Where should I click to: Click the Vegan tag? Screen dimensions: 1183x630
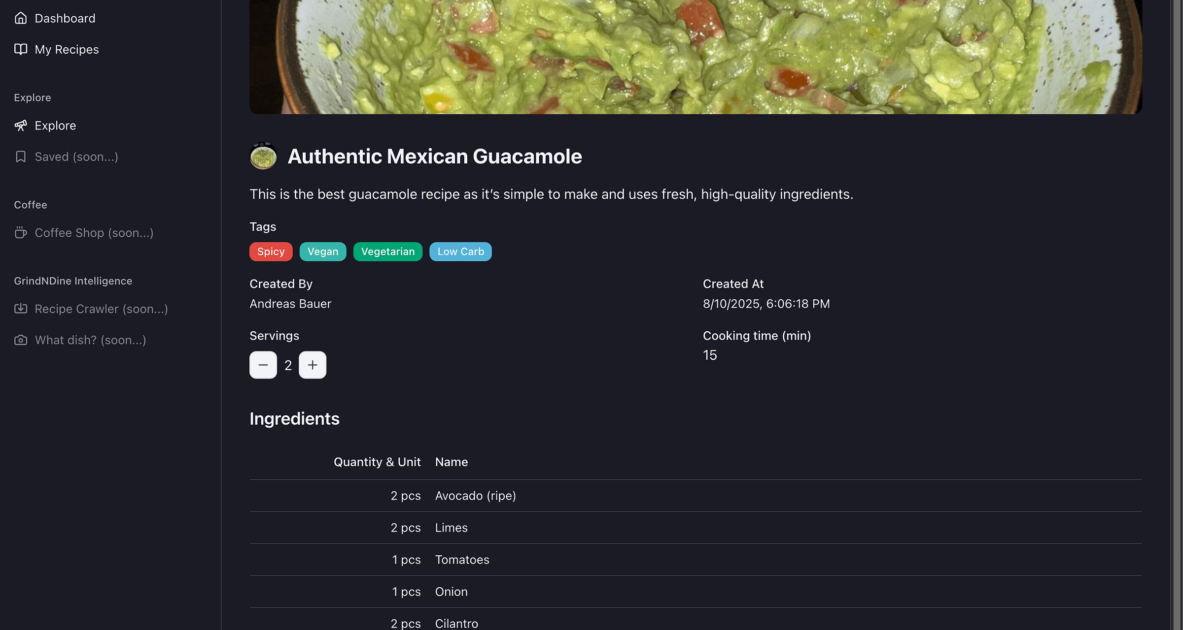coord(323,252)
